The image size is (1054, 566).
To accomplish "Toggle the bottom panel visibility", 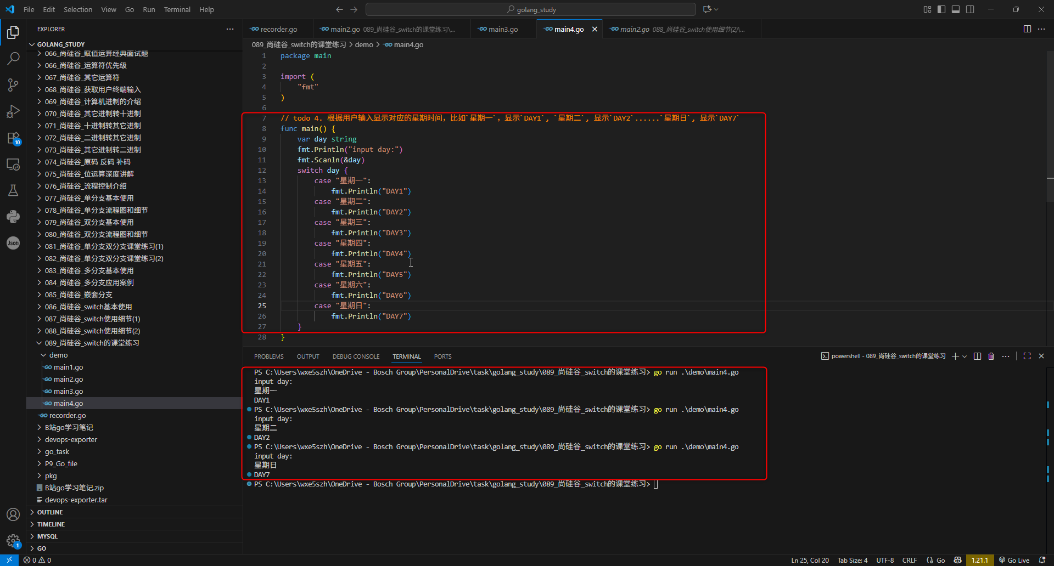I will point(956,9).
